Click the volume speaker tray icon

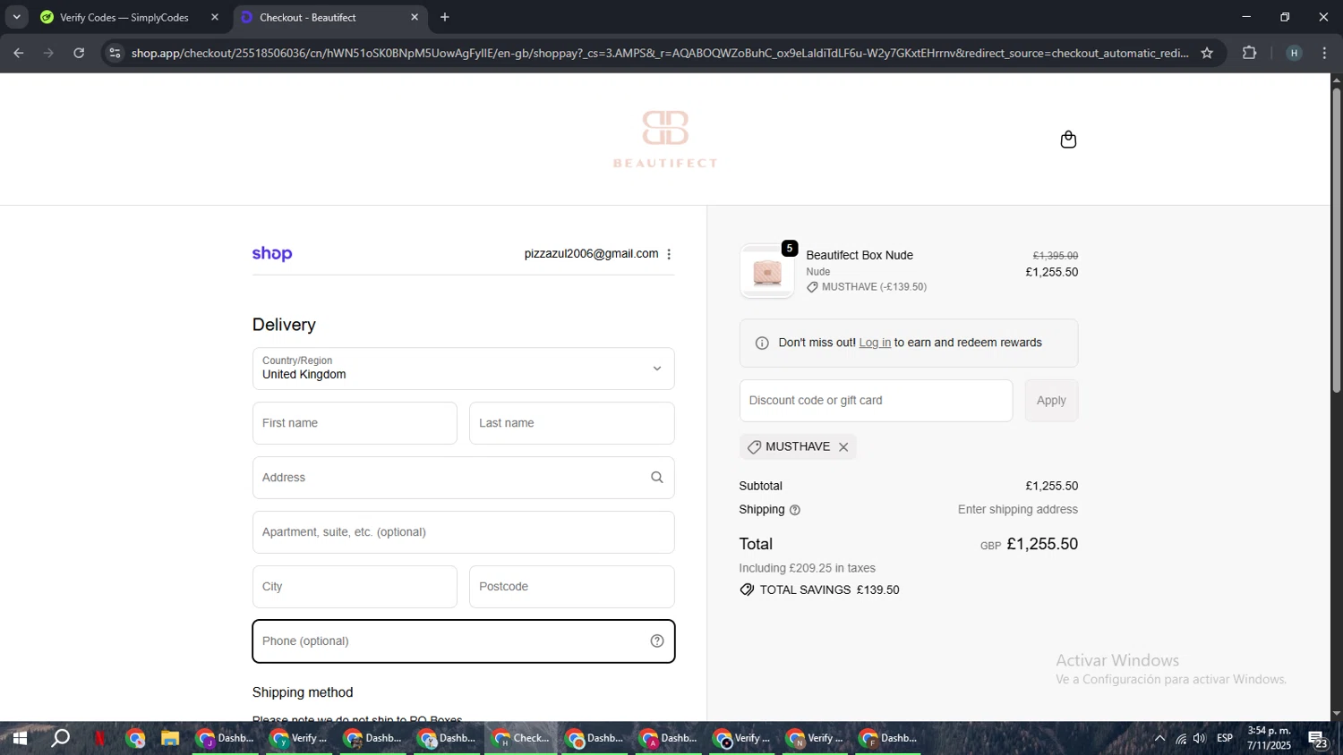tap(1200, 738)
